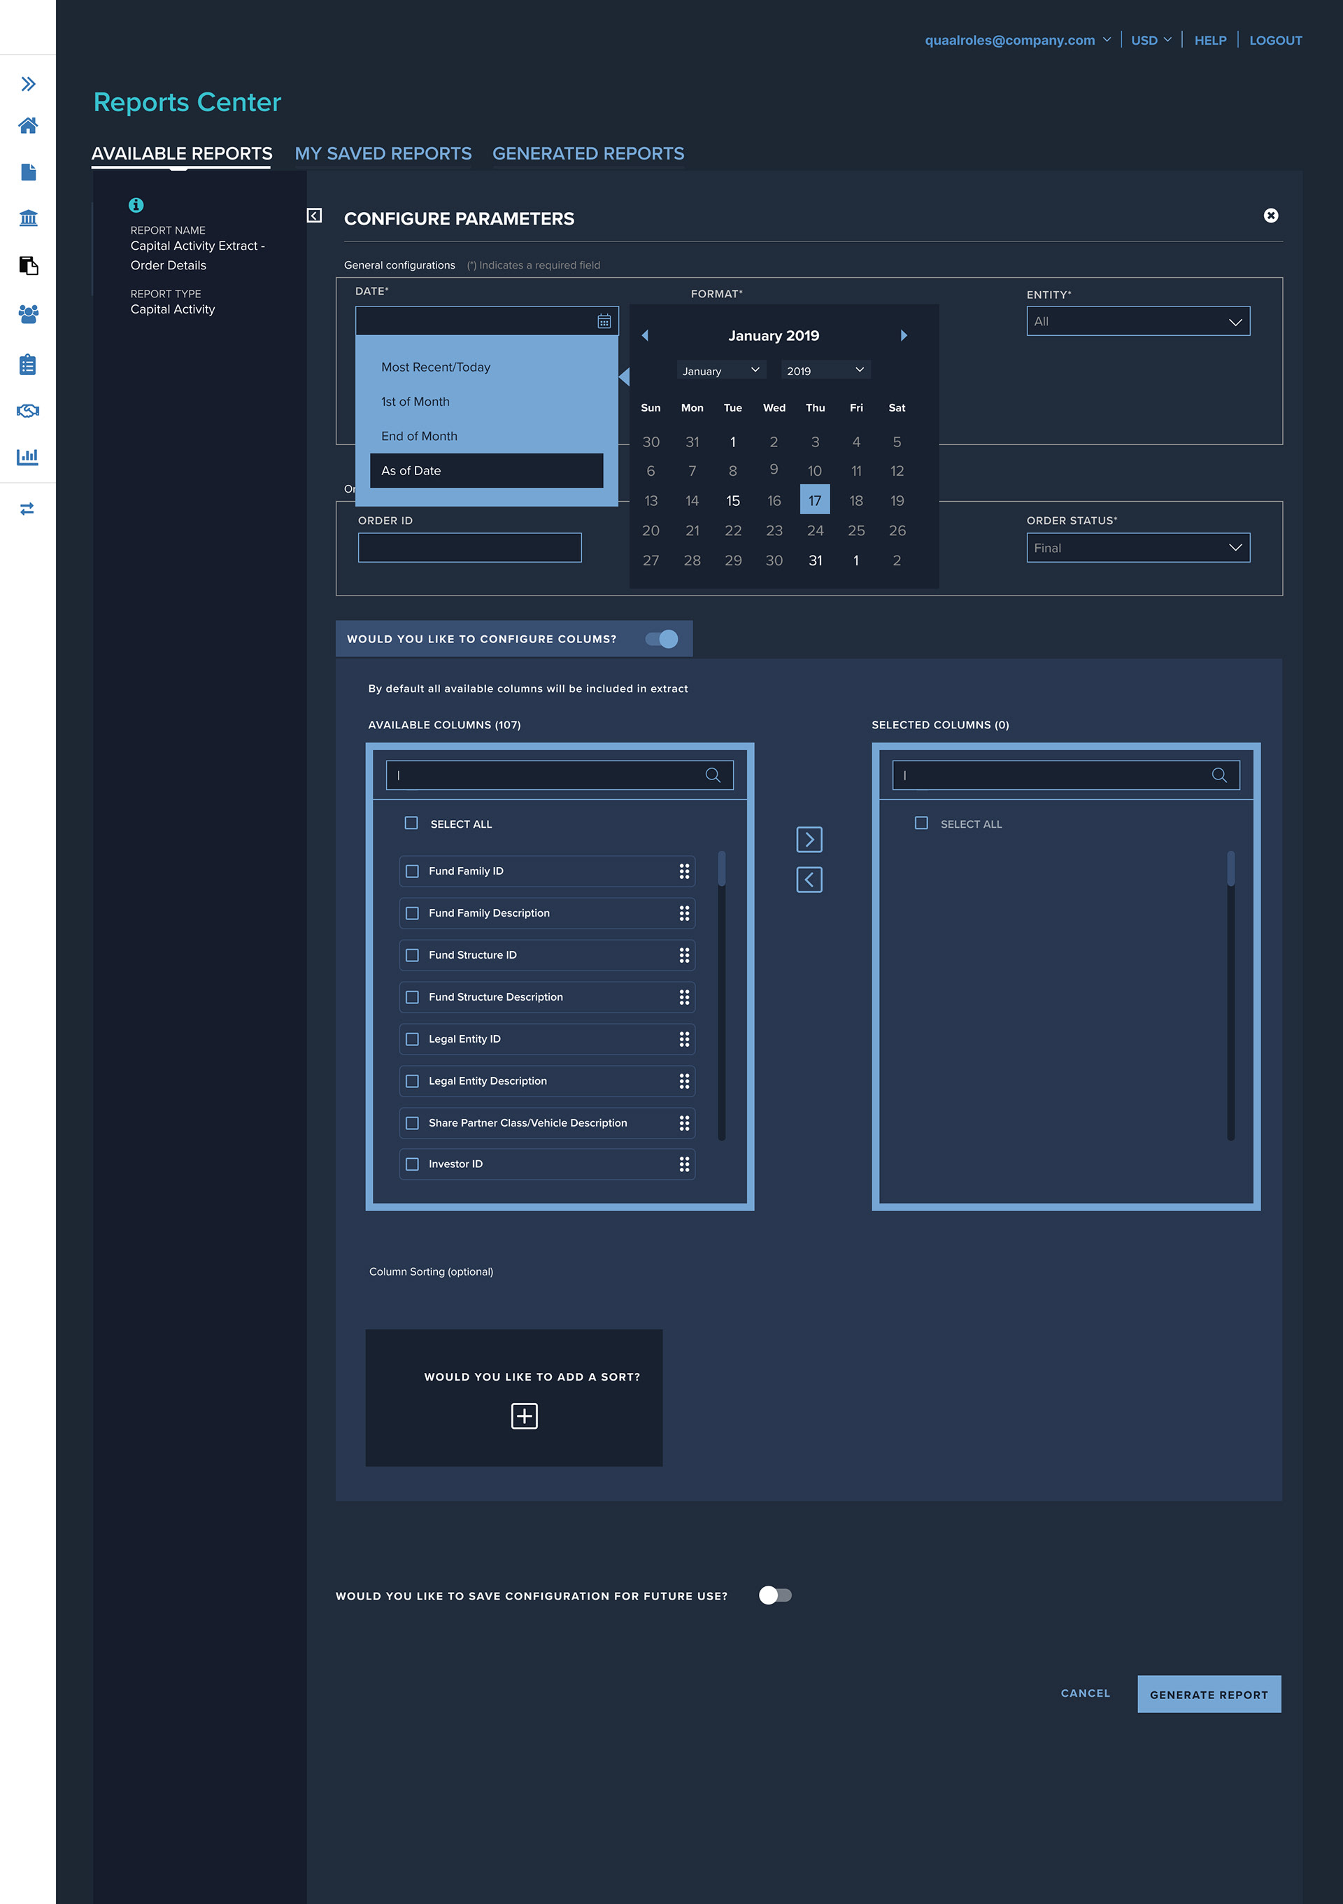
Task: Grab drag handle of Fund Family ID
Action: (x=684, y=870)
